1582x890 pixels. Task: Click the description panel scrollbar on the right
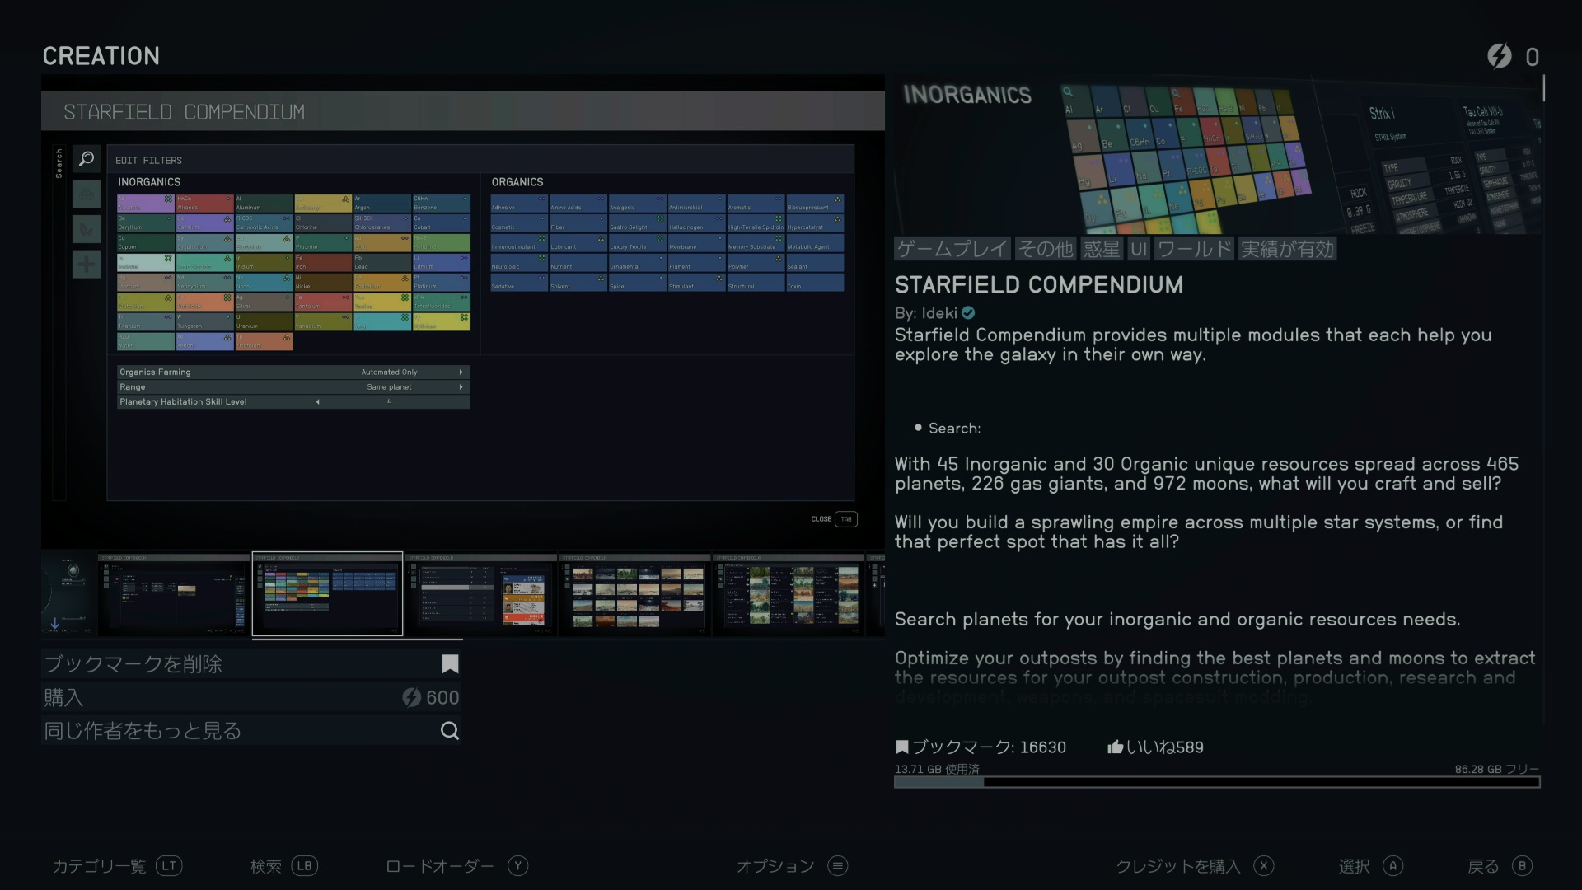[x=1543, y=88]
